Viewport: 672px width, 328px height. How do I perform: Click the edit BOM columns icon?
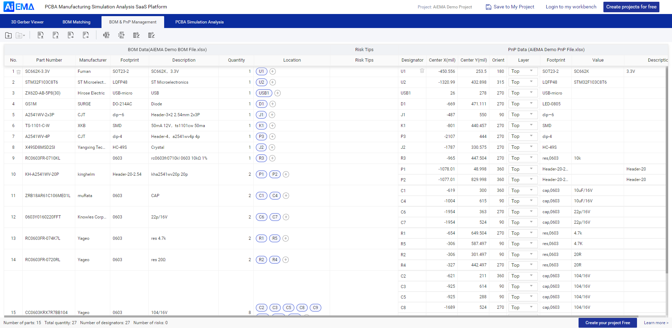coord(136,35)
